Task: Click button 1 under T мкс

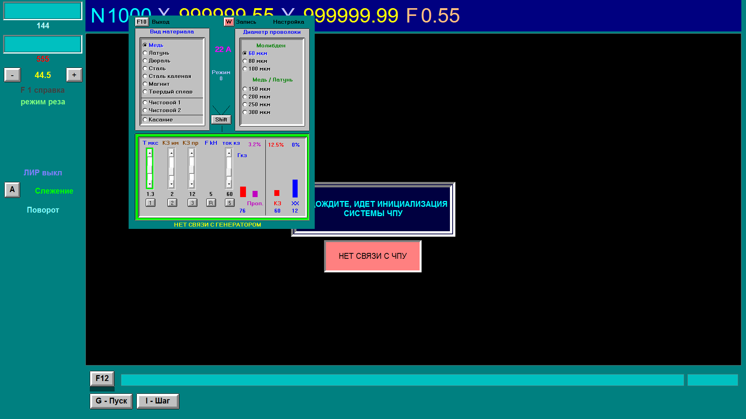Action: tap(150, 203)
